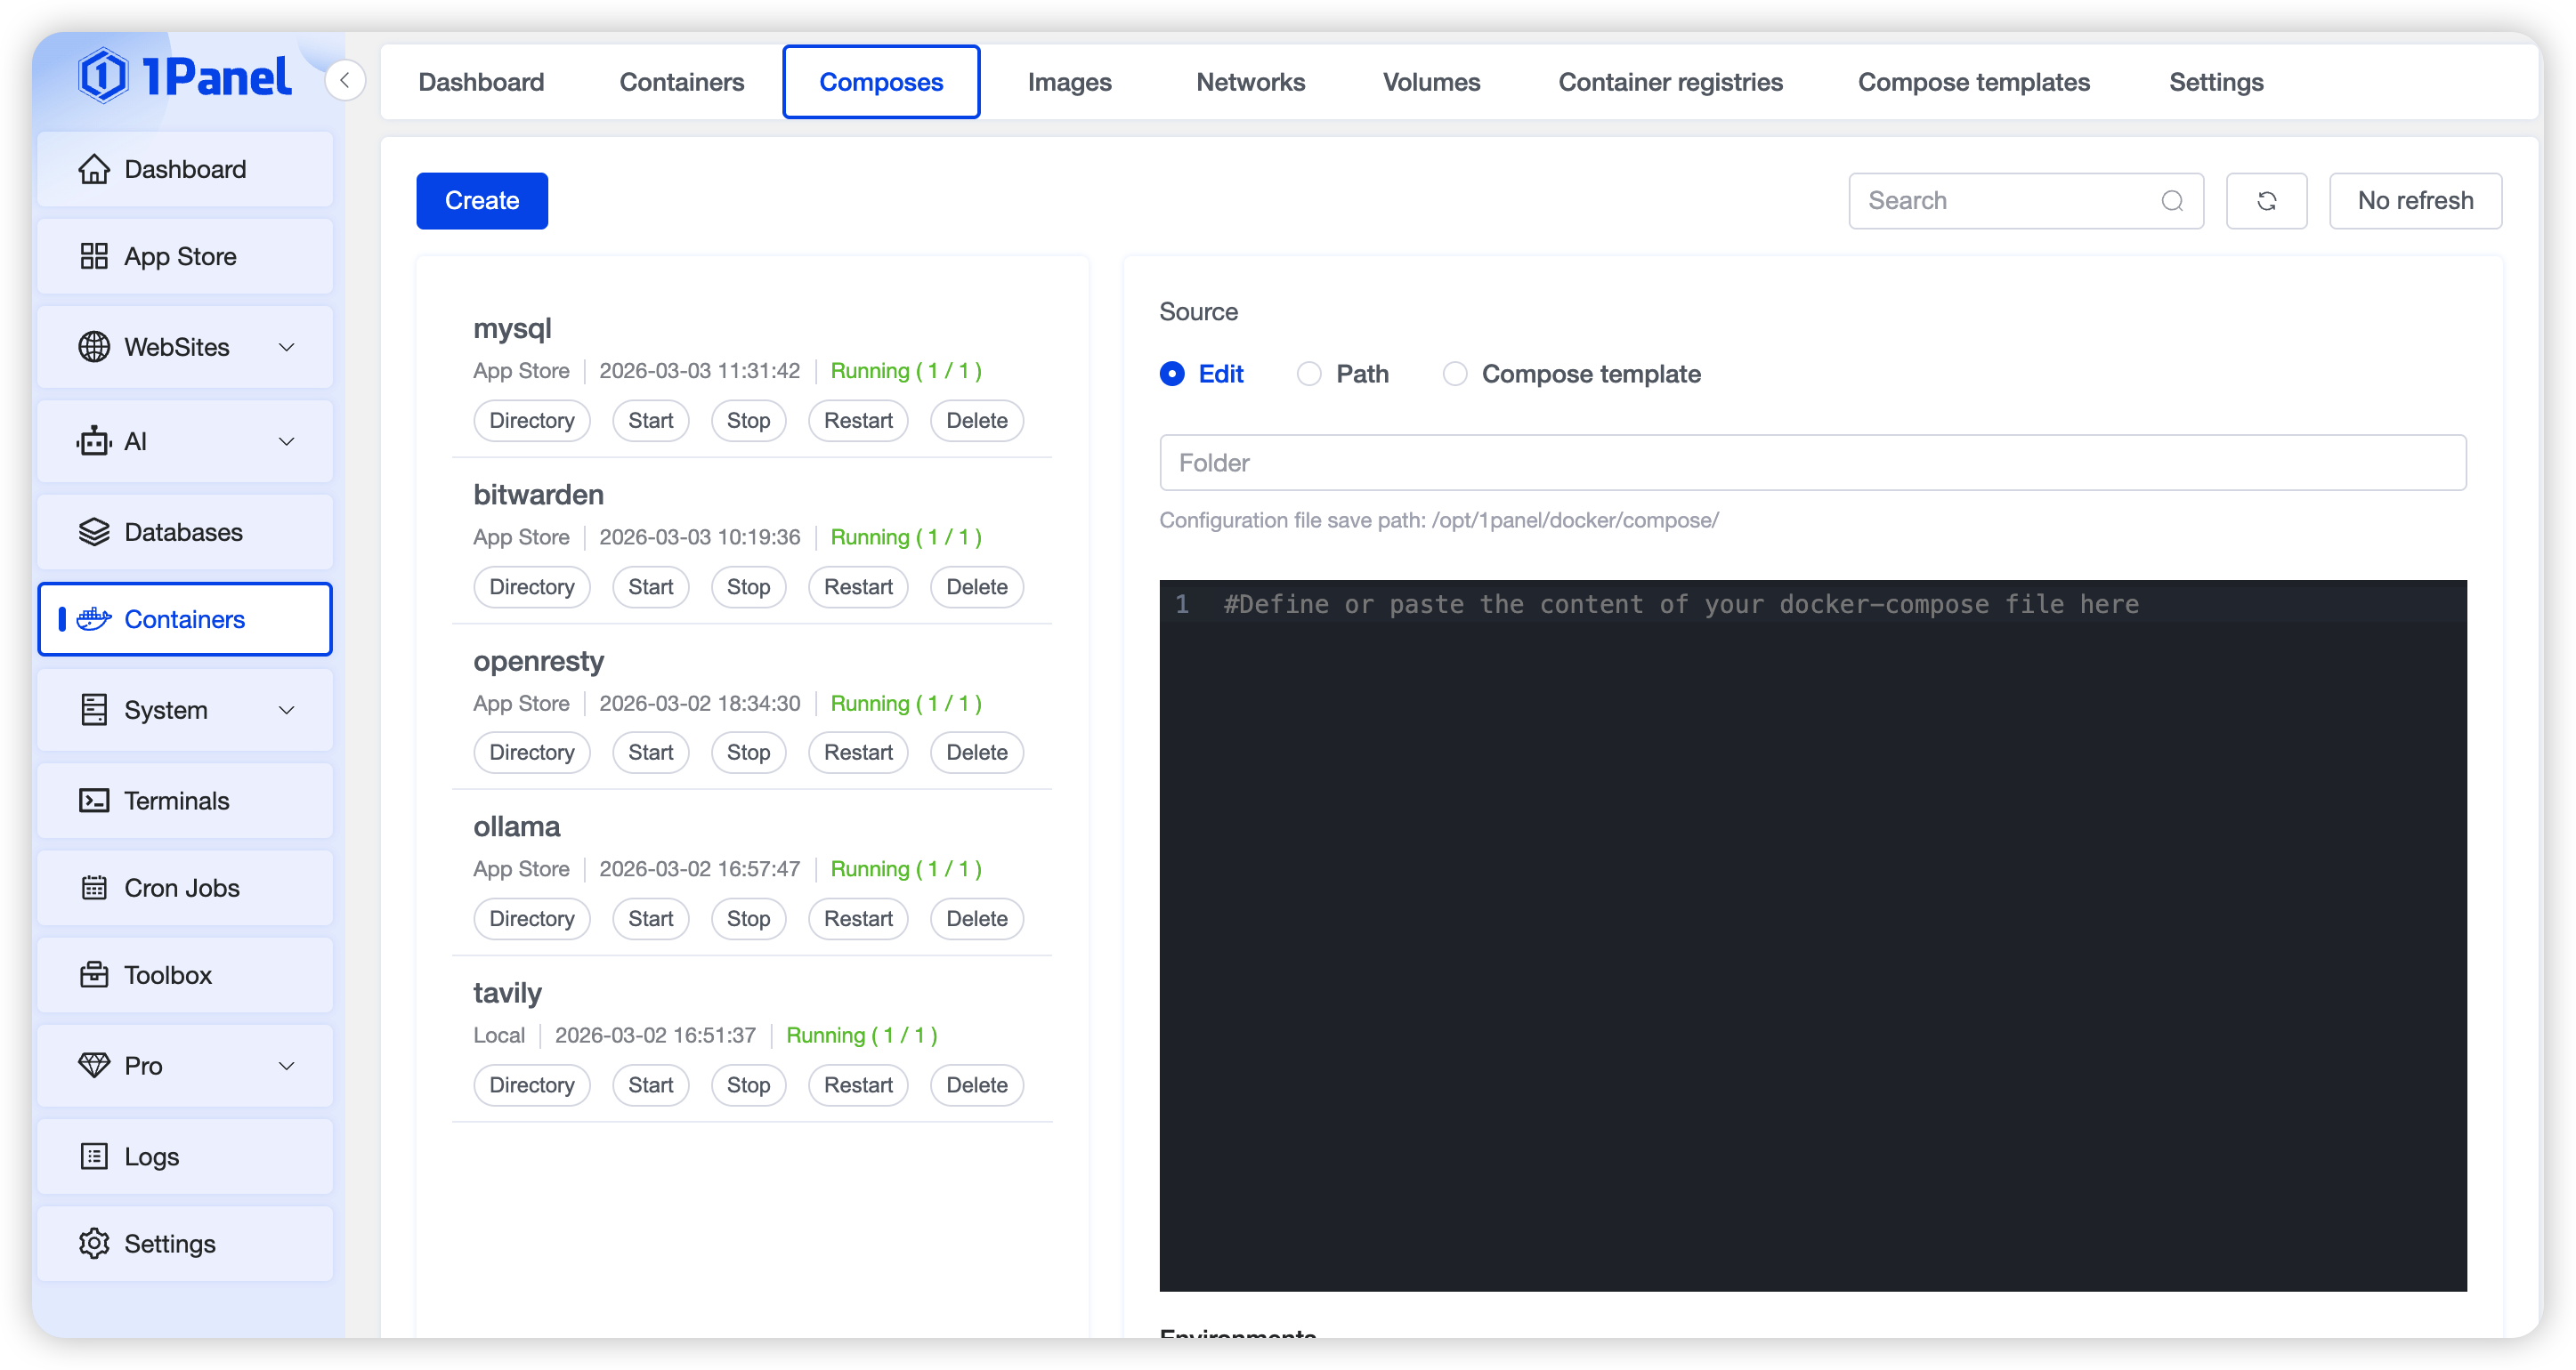The height and width of the screenshot is (1370, 2576).
Task: Expand the WebSites sidebar menu
Action: click(x=286, y=347)
